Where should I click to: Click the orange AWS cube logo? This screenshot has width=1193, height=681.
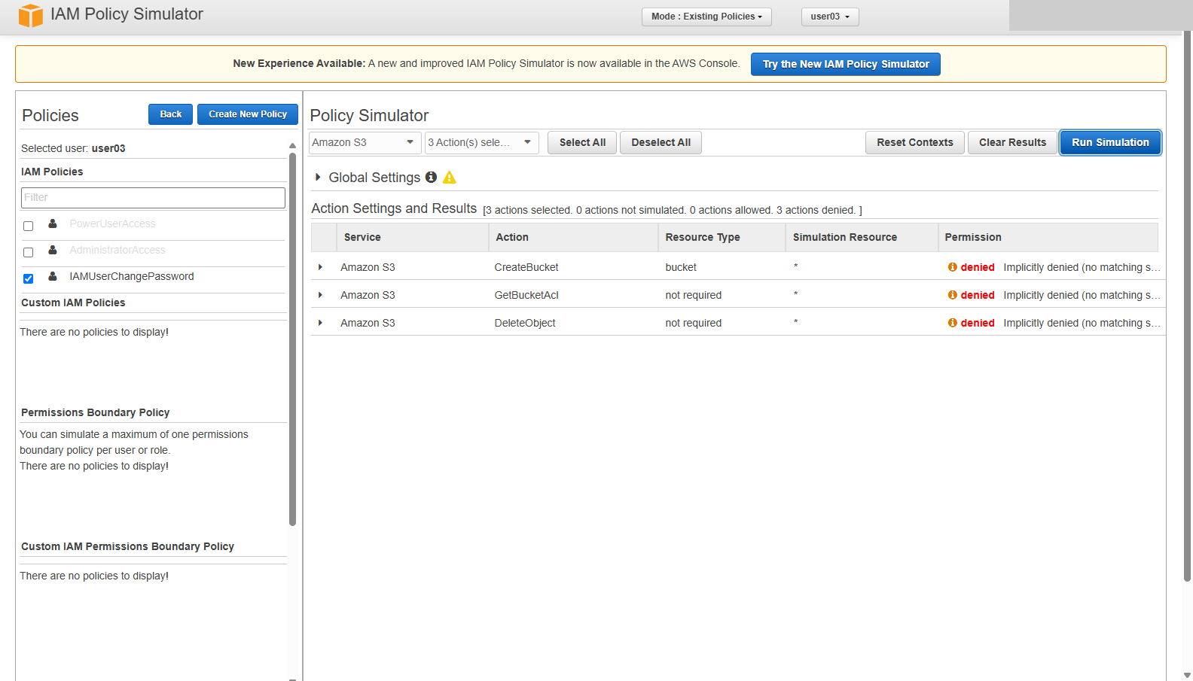coord(31,15)
